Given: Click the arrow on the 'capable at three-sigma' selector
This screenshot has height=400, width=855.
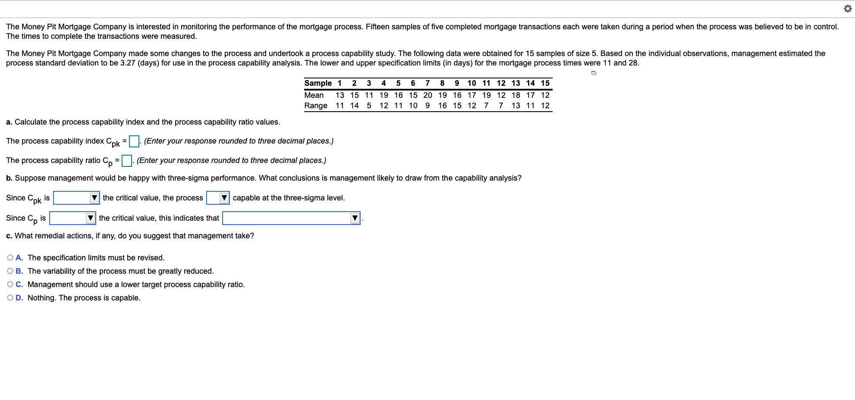Looking at the screenshot, I should pyautogui.click(x=224, y=197).
